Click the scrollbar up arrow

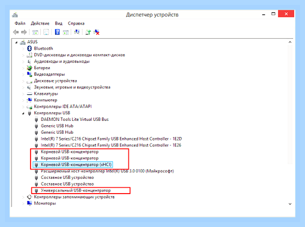click(290, 42)
